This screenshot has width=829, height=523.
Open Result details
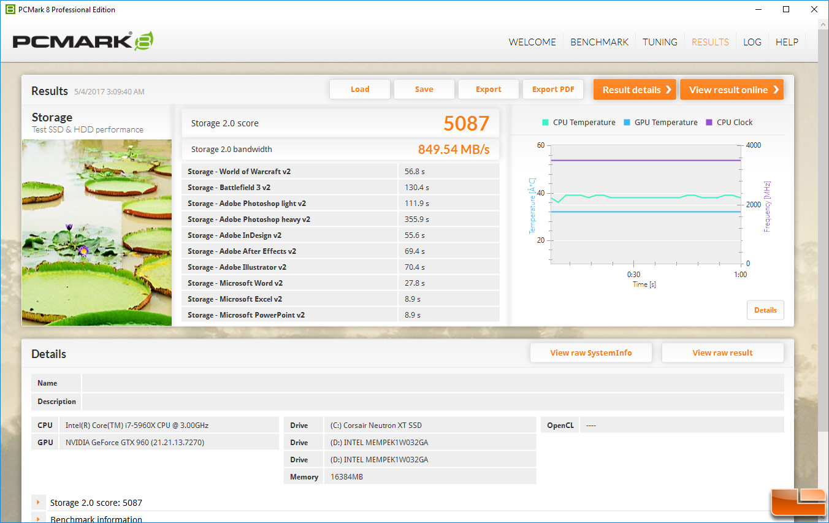coord(635,90)
